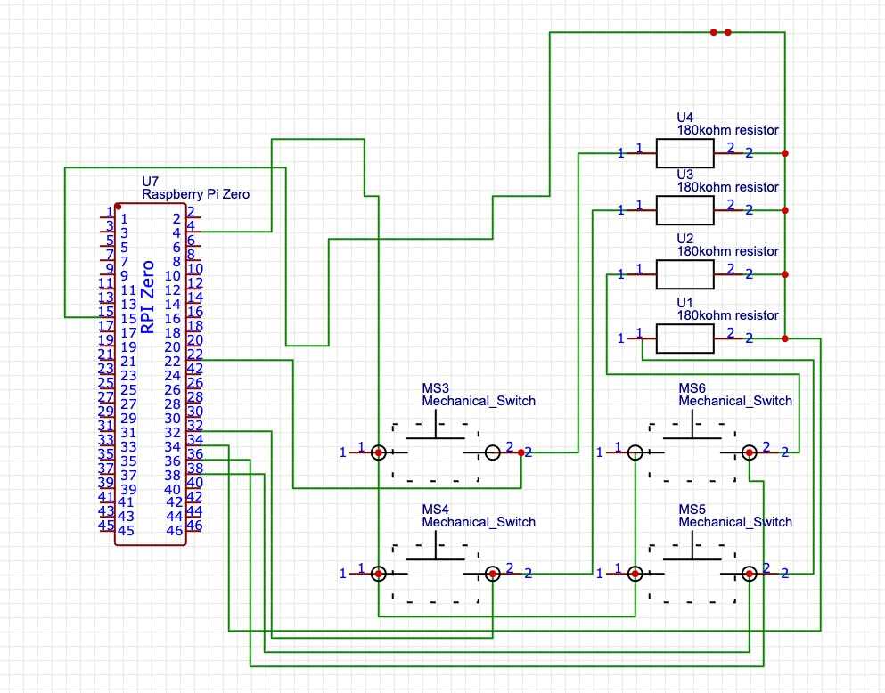Image resolution: width=885 pixels, height=693 pixels.
Task: Click the junction dot at U3 pin 2
Action: point(785,210)
